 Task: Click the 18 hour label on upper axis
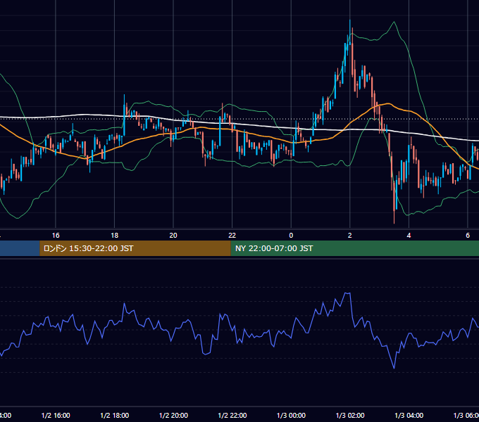tap(115, 235)
